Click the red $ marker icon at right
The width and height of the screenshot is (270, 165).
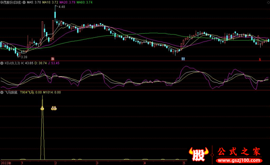click(x=260, y=59)
